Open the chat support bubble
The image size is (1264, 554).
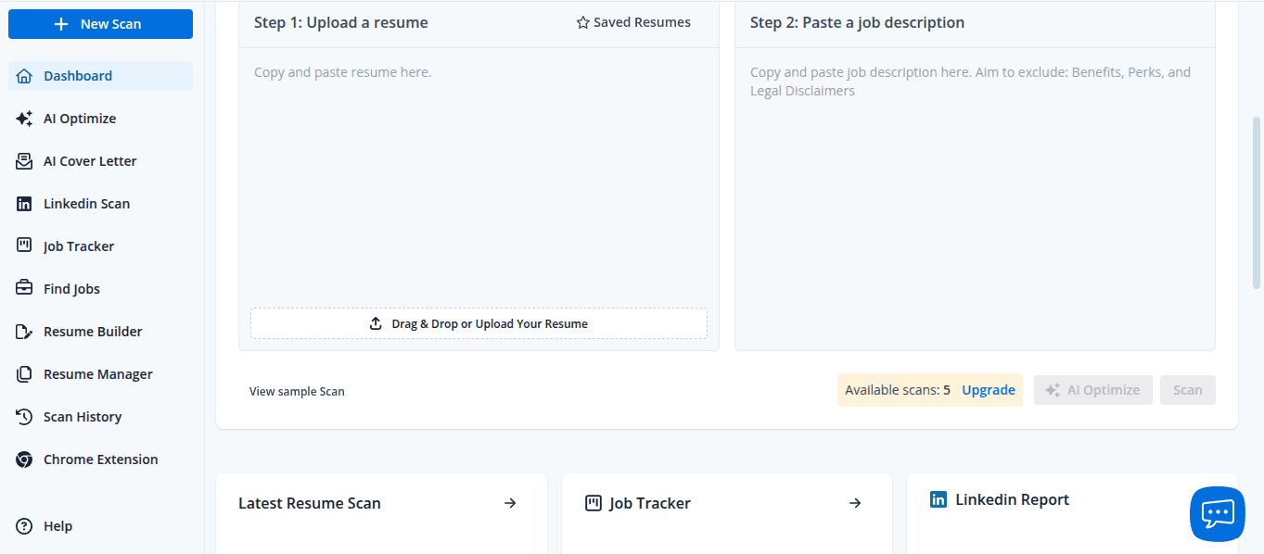click(x=1218, y=514)
